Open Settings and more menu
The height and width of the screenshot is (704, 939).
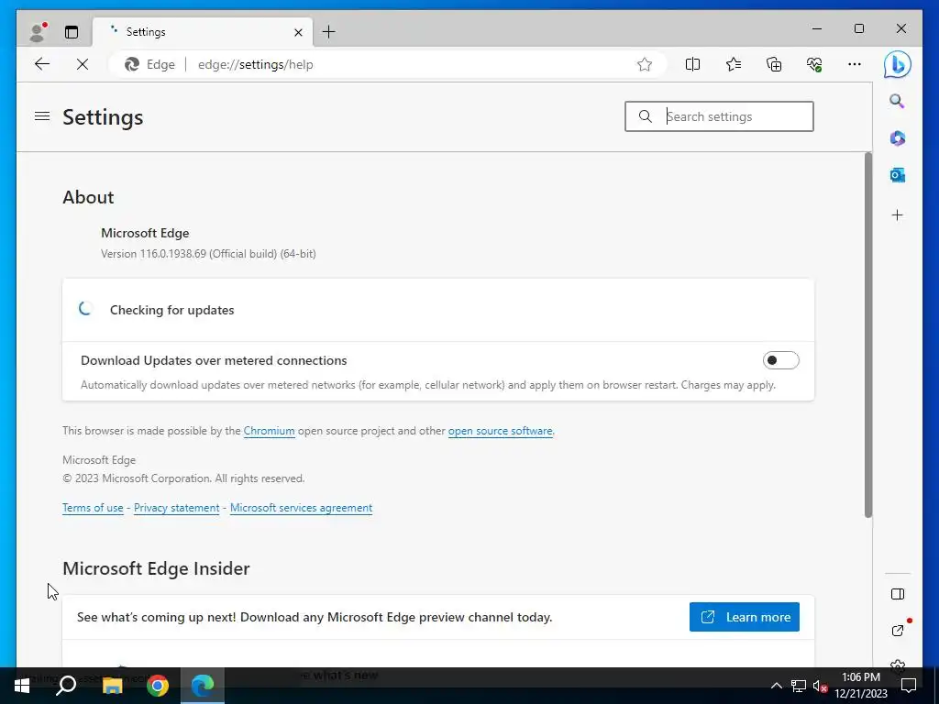[855, 64]
